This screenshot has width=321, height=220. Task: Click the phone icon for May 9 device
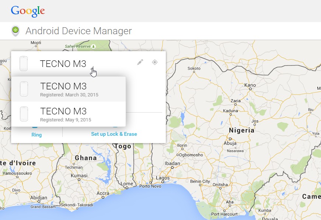click(x=24, y=113)
